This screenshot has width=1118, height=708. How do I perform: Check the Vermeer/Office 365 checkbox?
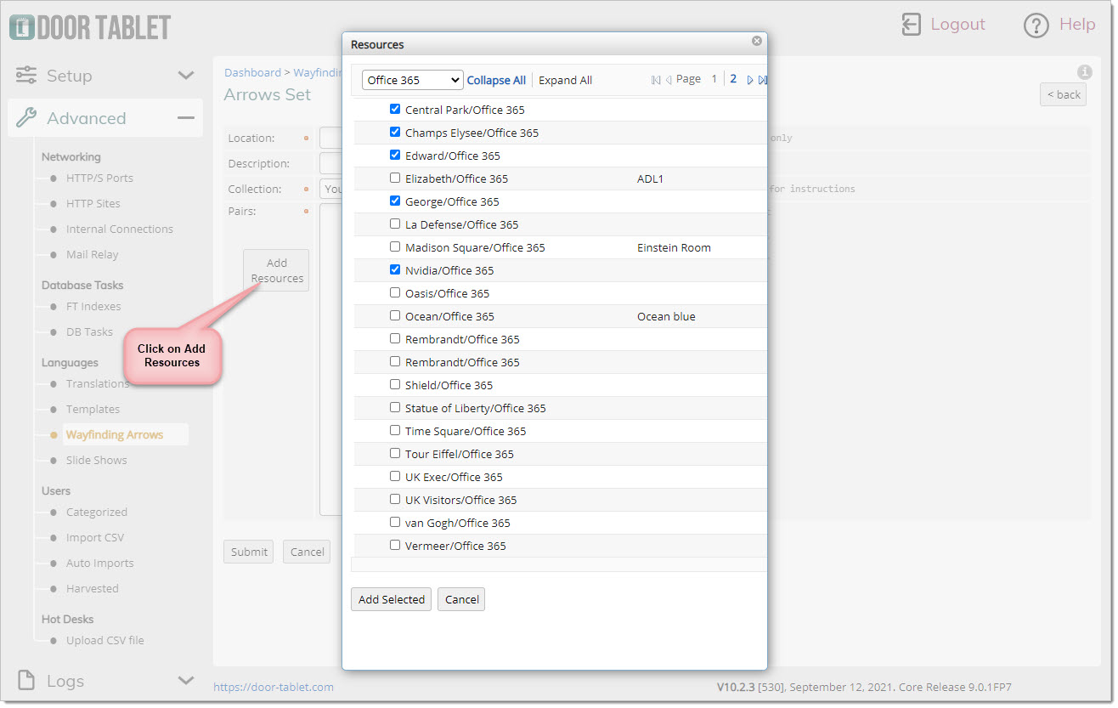[395, 545]
